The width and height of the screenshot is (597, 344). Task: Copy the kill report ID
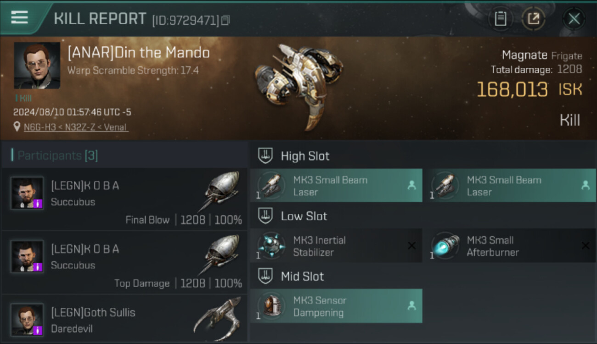(x=225, y=20)
